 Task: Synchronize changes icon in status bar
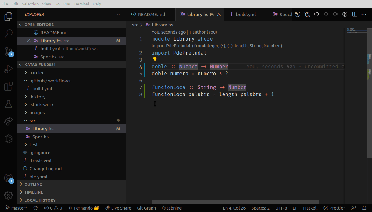[x=35, y=208]
